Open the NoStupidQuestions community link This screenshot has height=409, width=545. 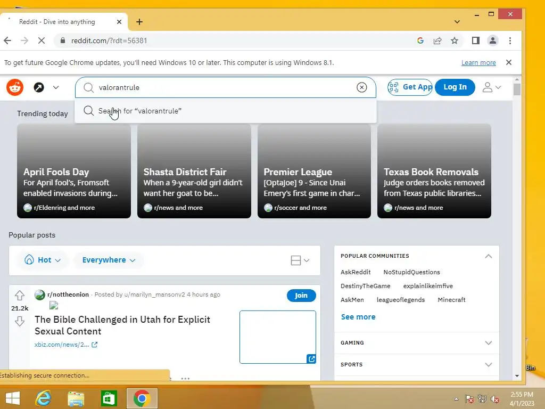pos(411,272)
